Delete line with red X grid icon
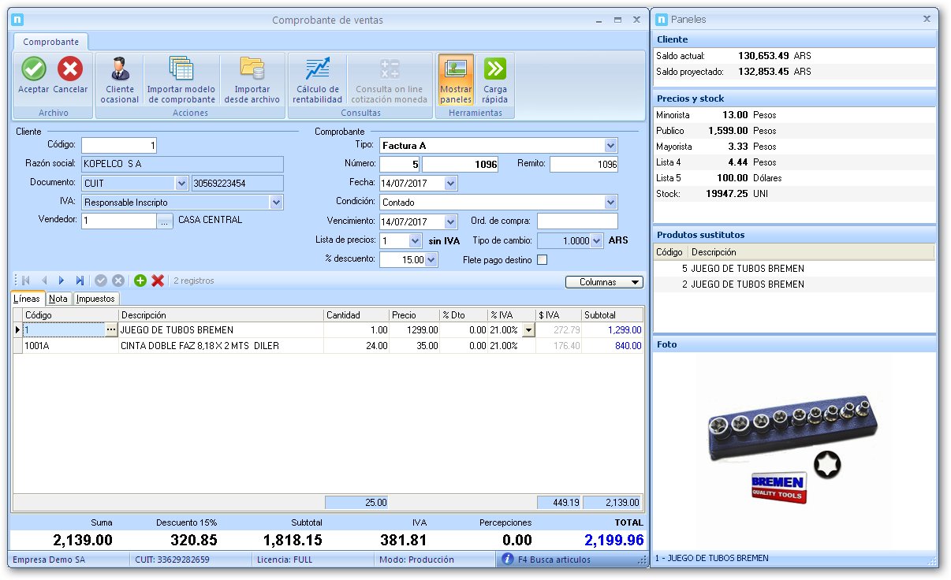Viewport: 951px width, 580px height. pos(158,281)
